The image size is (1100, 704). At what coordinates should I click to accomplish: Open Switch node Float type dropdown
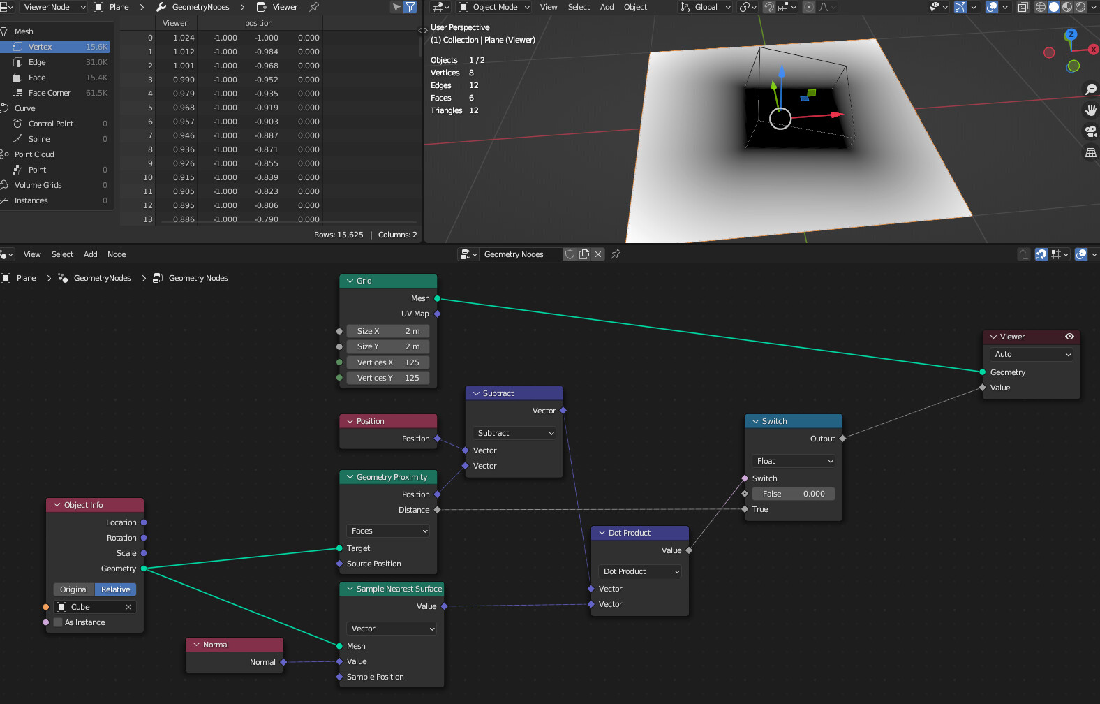coord(794,461)
